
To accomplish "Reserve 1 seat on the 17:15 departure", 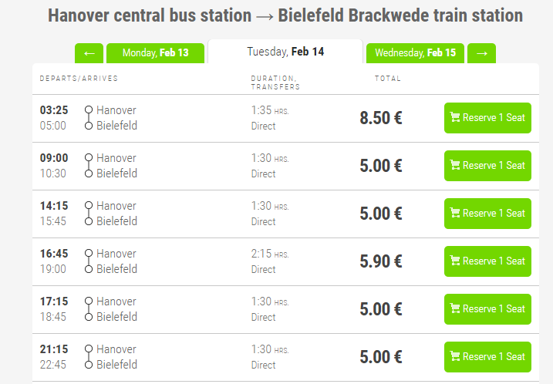I will point(487,309).
